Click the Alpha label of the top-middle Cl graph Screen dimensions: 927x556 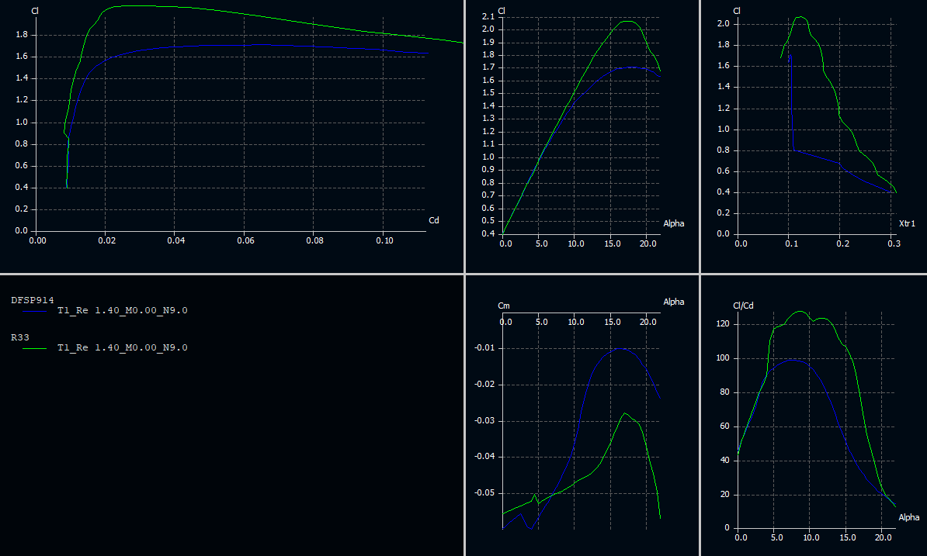point(673,223)
